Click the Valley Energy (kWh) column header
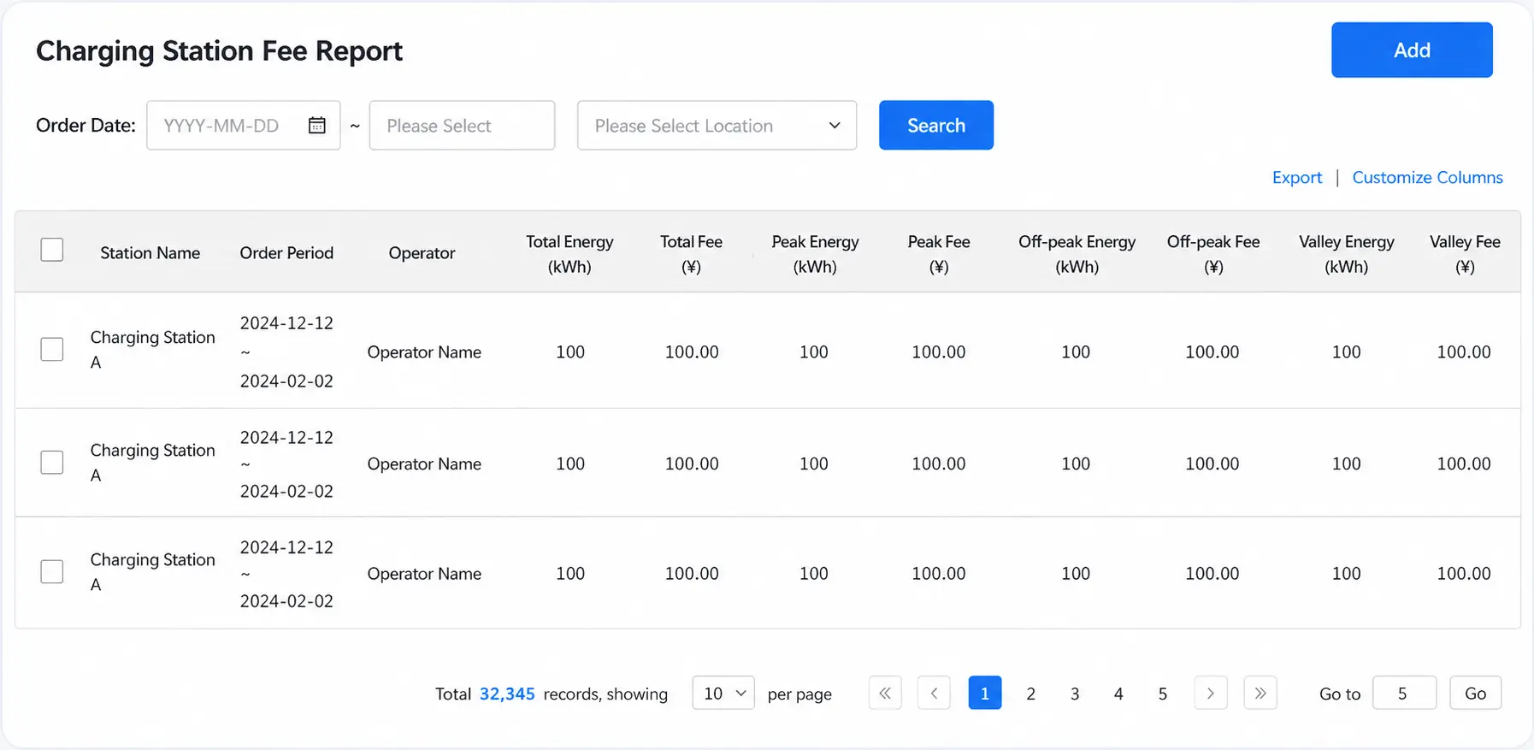Image resolution: width=1534 pixels, height=750 pixels. [1346, 254]
